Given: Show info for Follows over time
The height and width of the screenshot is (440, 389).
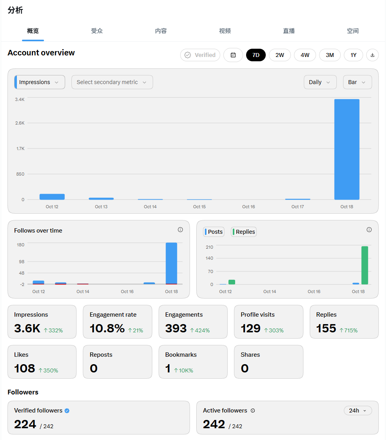Looking at the screenshot, I should pyautogui.click(x=180, y=230).
